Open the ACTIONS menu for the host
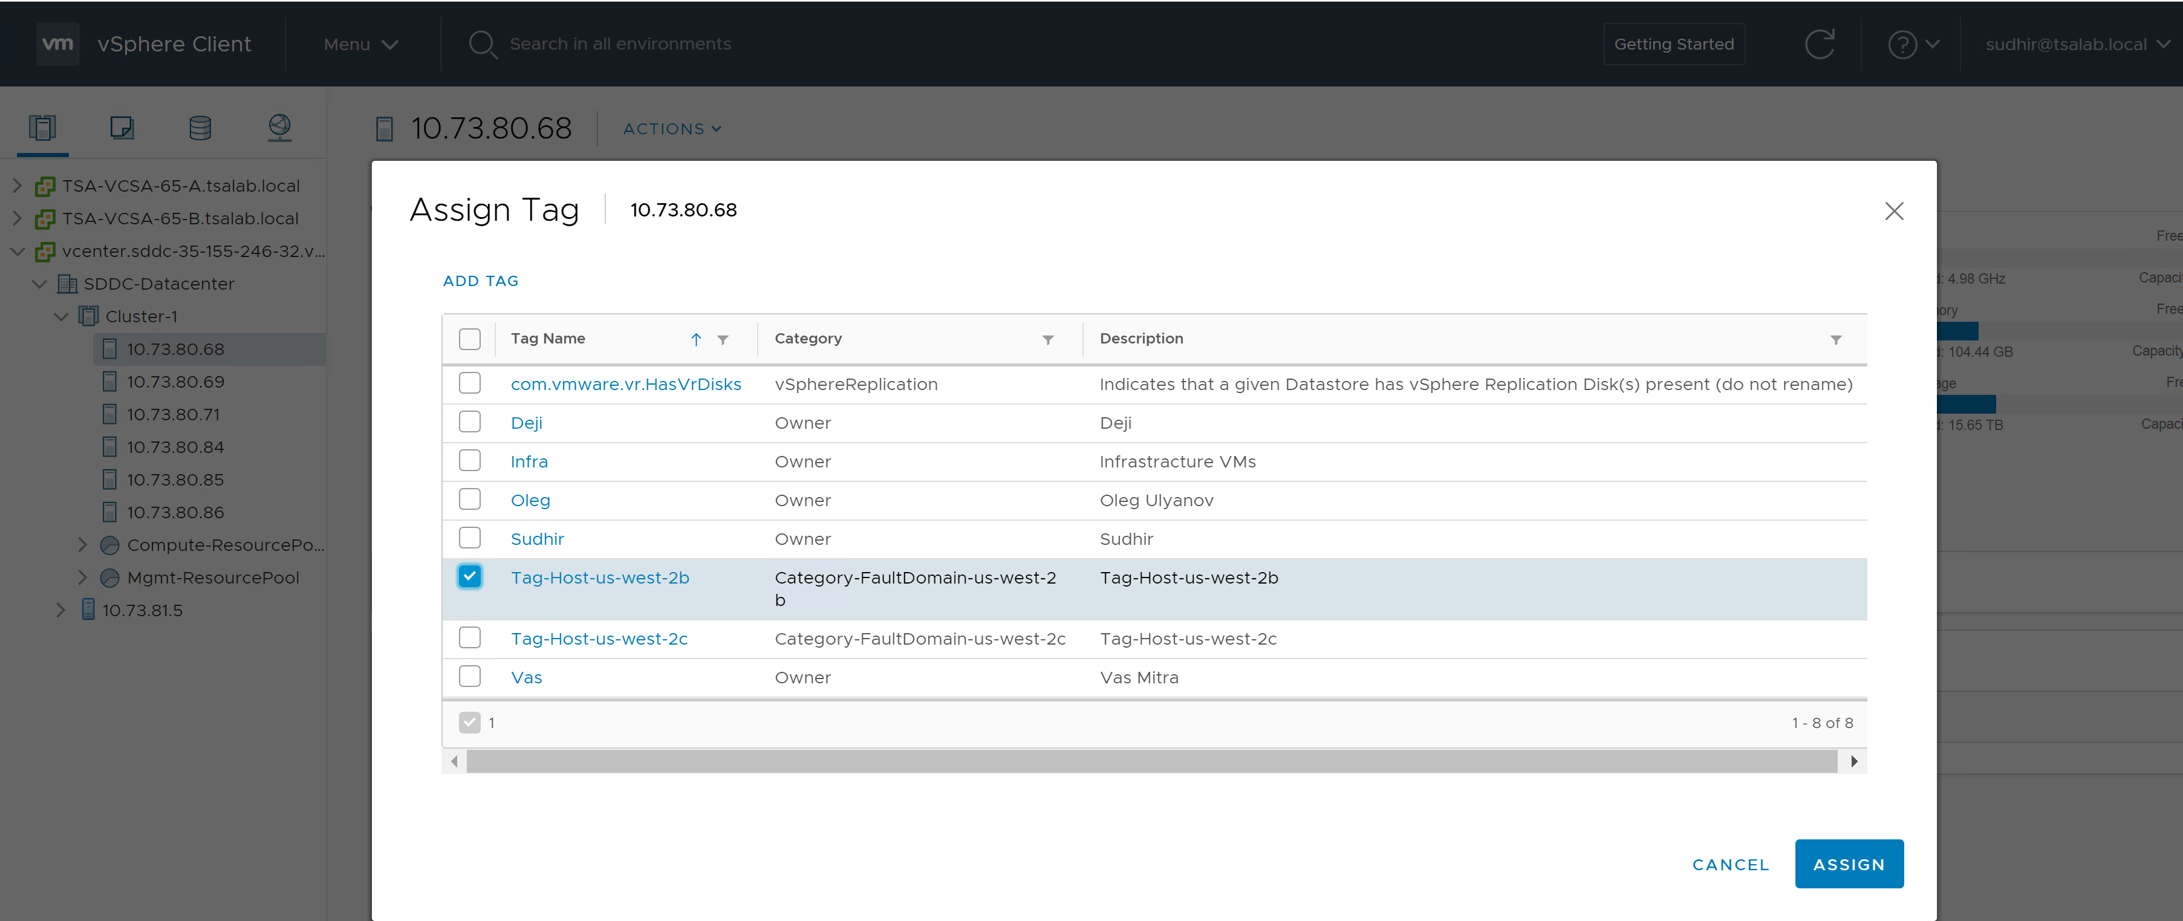This screenshot has width=2183, height=921. tap(672, 129)
